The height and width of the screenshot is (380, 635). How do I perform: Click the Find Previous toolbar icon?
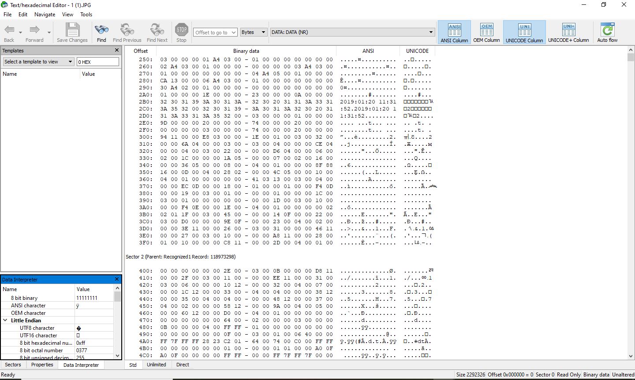pyautogui.click(x=127, y=30)
